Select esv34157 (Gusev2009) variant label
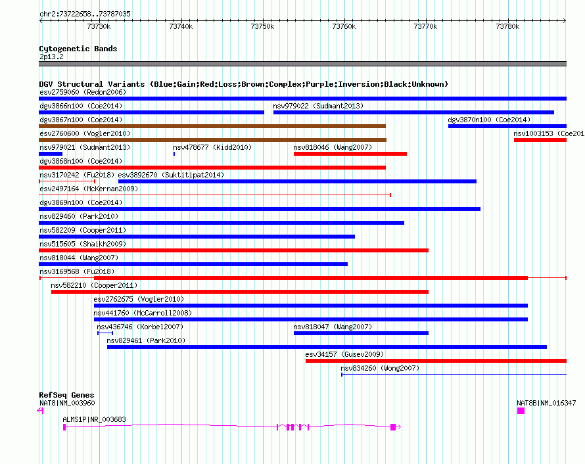The height and width of the screenshot is (464, 585). coord(344,354)
